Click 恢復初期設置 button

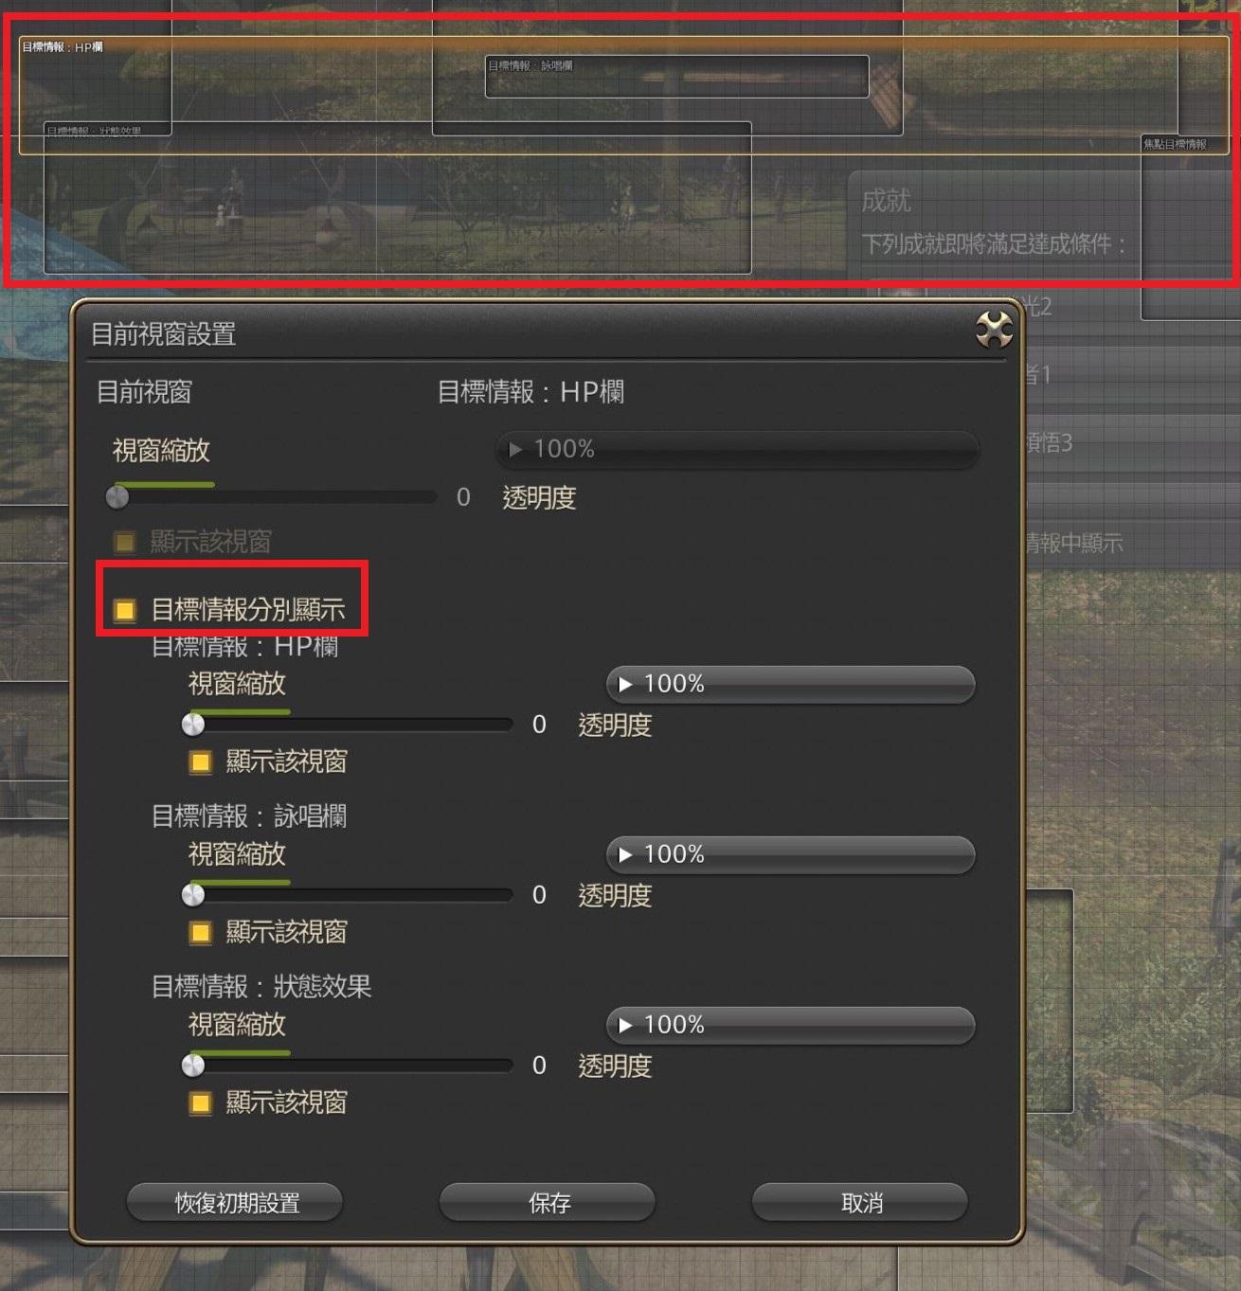point(235,1203)
